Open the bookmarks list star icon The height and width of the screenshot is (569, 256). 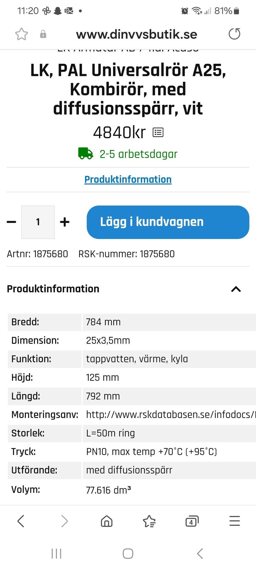[149, 521]
